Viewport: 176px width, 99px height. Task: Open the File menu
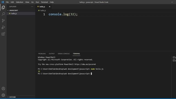pos(7,2)
